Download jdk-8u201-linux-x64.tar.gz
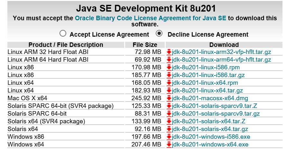286x151 pixels. (207, 91)
